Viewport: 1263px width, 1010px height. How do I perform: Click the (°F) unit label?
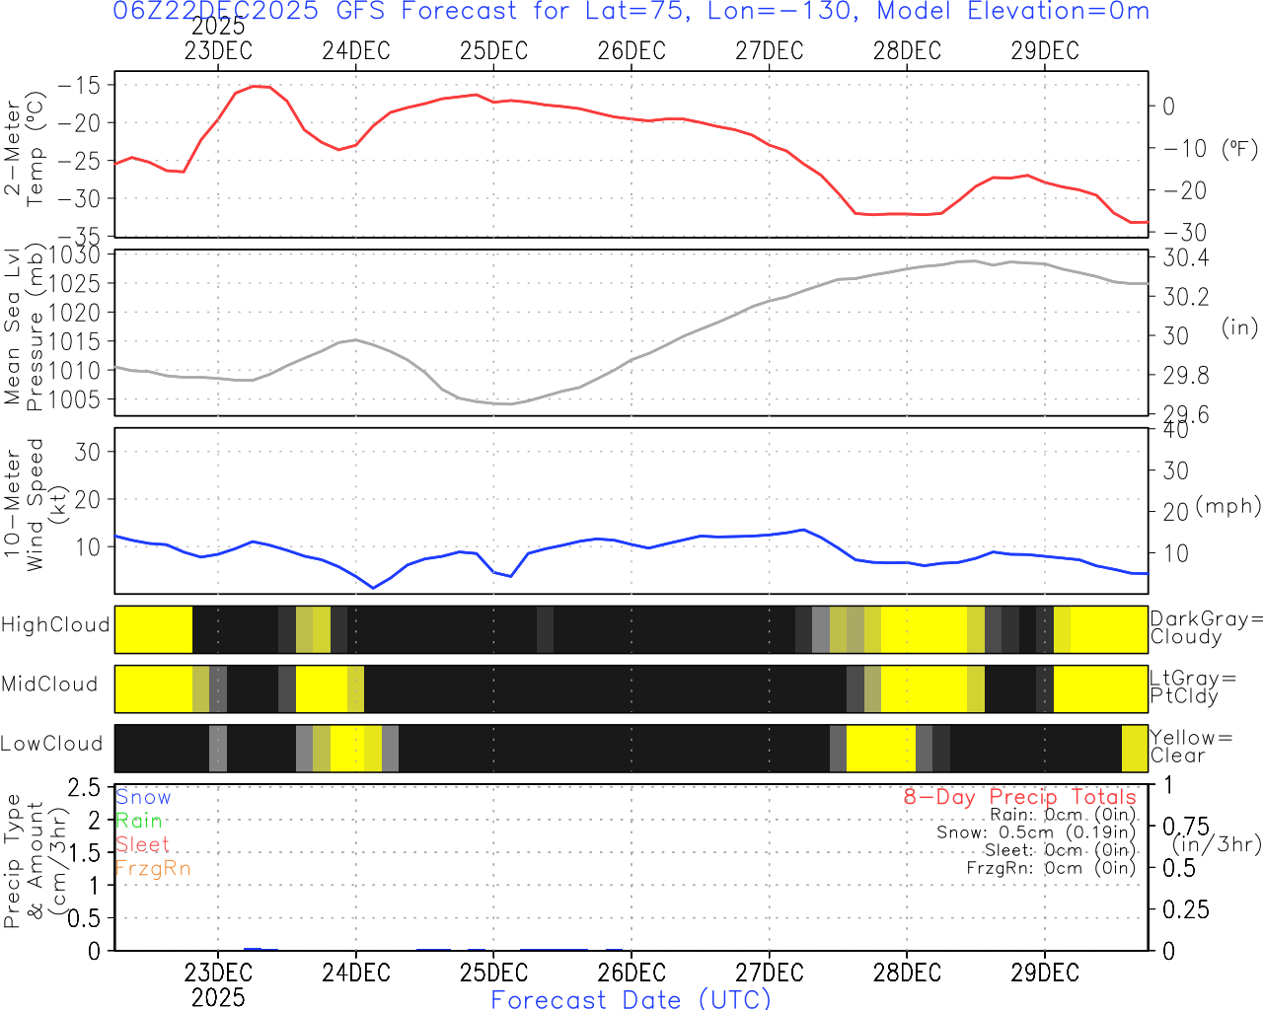[x=1240, y=150]
